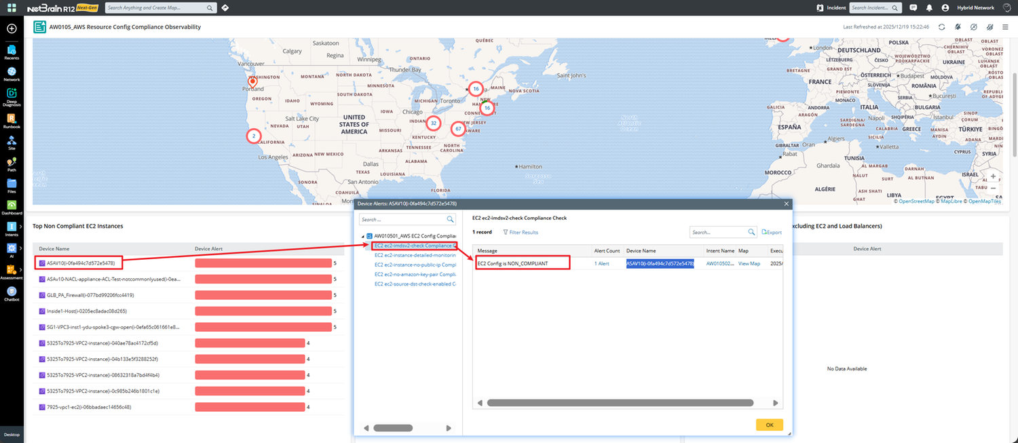
Task: Open Deep Diagnosis in the sidebar
Action: (x=12, y=97)
